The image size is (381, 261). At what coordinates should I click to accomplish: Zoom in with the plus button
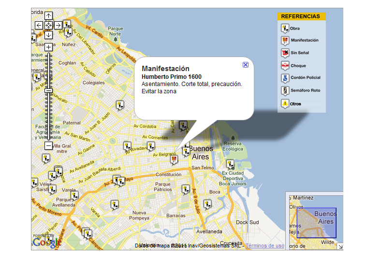49,47
